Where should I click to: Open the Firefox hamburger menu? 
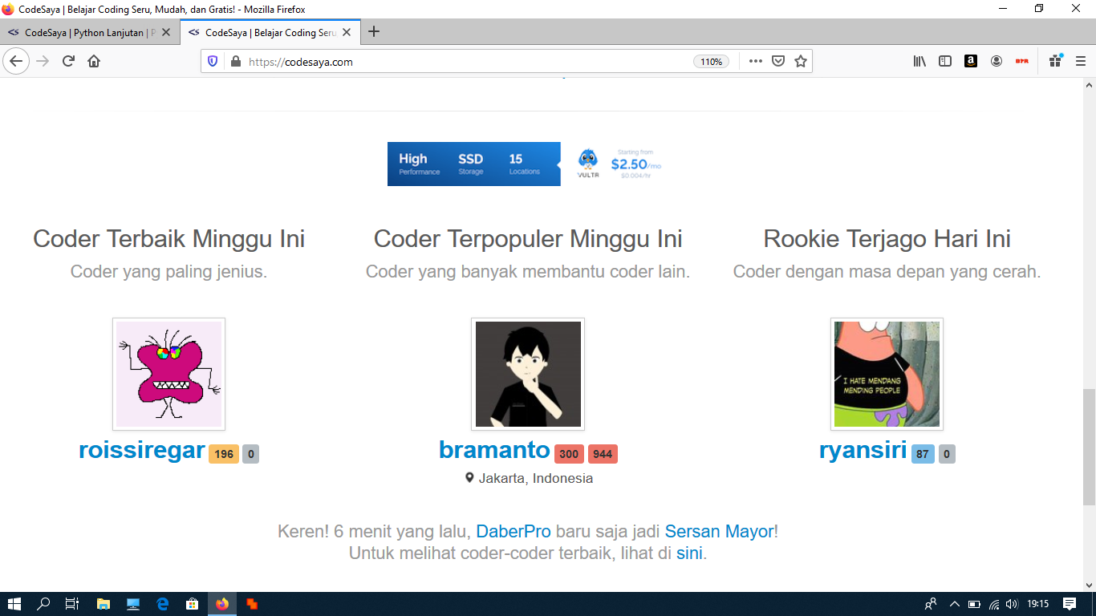point(1080,61)
